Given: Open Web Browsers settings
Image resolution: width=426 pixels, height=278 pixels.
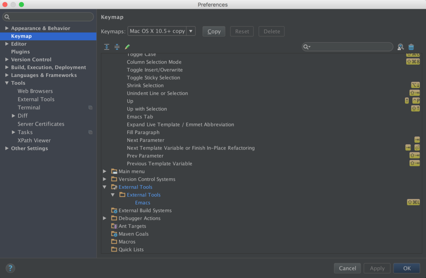Looking at the screenshot, I should click(35, 91).
